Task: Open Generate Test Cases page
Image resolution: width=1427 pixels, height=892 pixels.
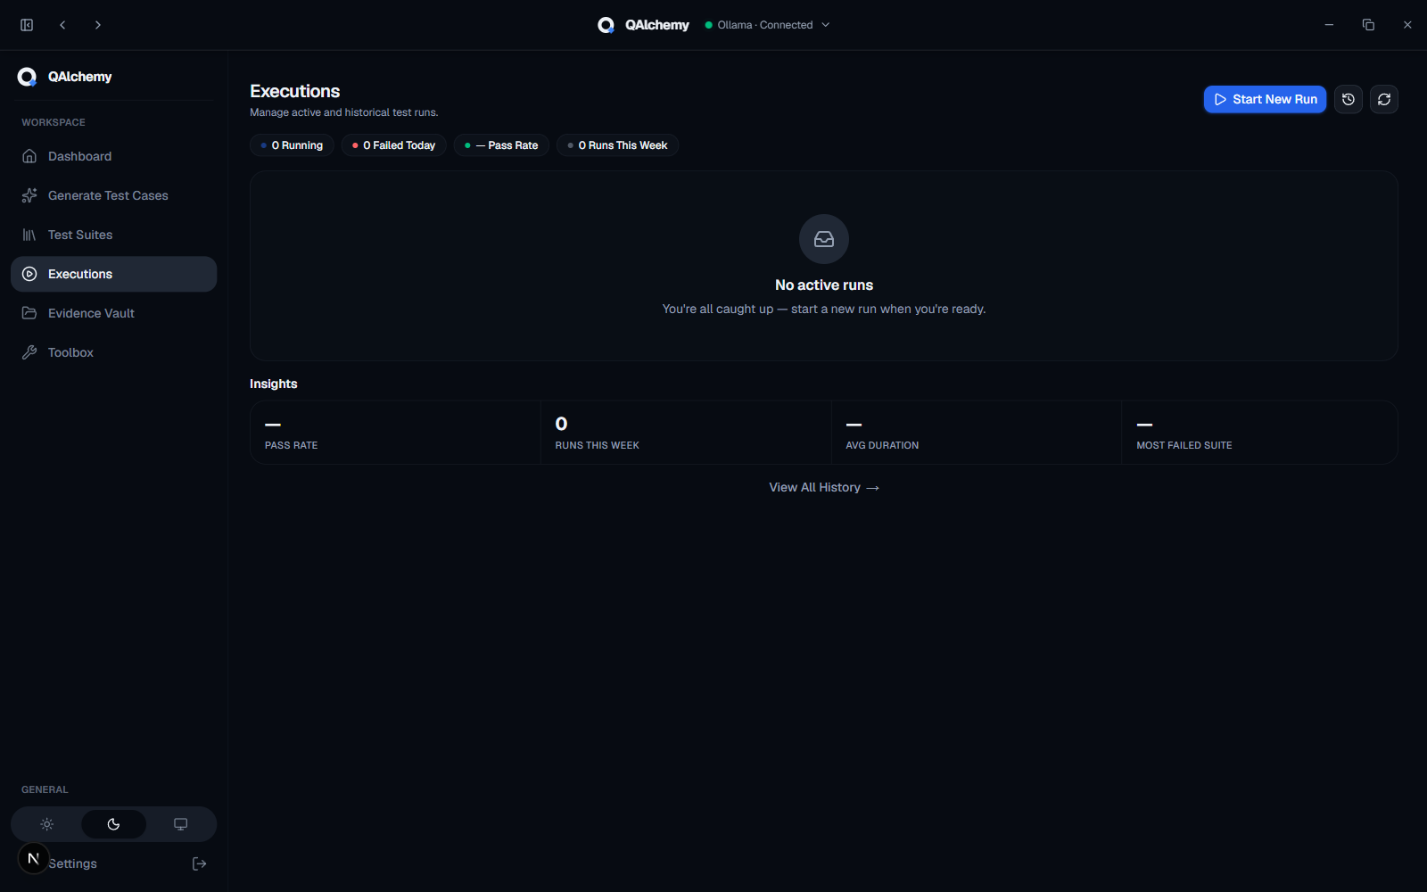Action: (113, 195)
